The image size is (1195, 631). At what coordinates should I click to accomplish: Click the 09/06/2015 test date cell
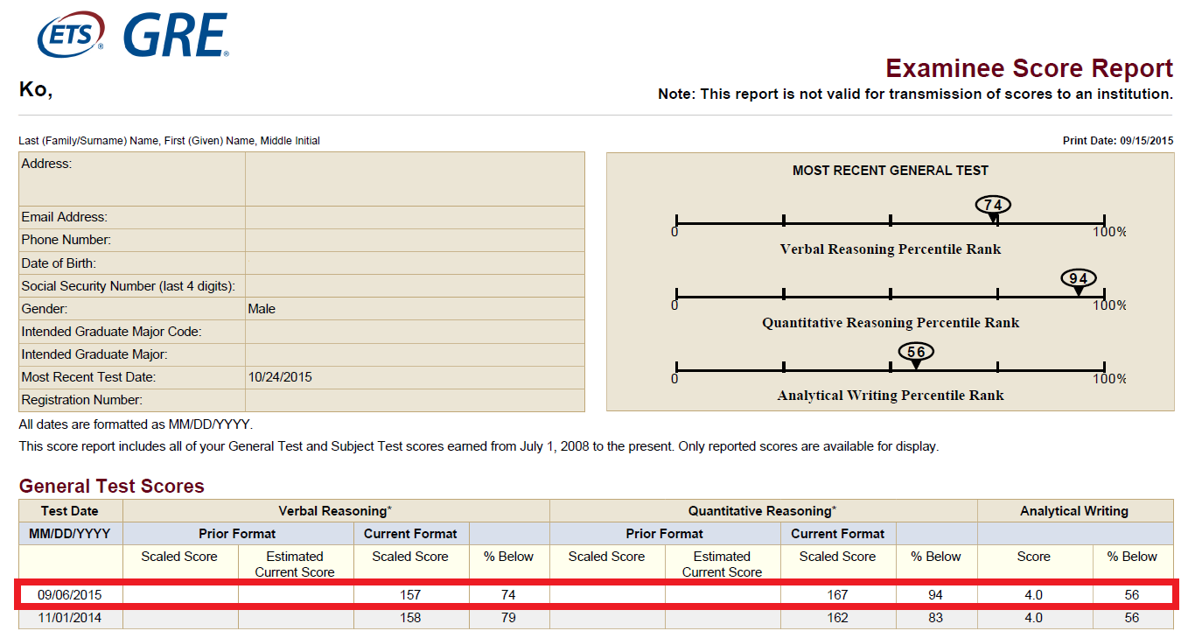click(70, 595)
